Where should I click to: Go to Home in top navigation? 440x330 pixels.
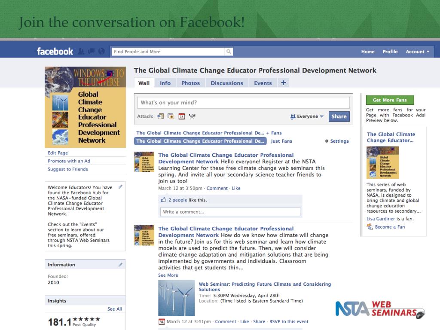[368, 52]
